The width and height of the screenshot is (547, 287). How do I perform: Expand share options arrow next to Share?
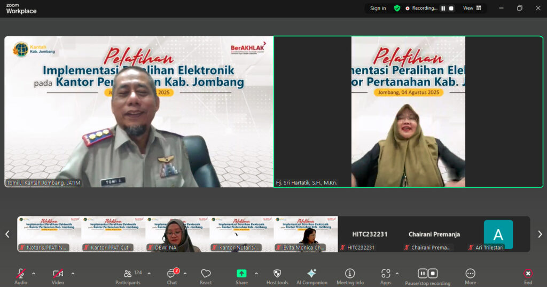pyautogui.click(x=256, y=274)
